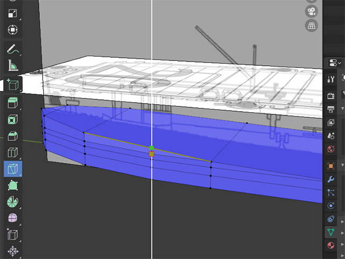Open the Tool properties tab
Viewport: 345px width, 259px height.
pyautogui.click(x=330, y=79)
